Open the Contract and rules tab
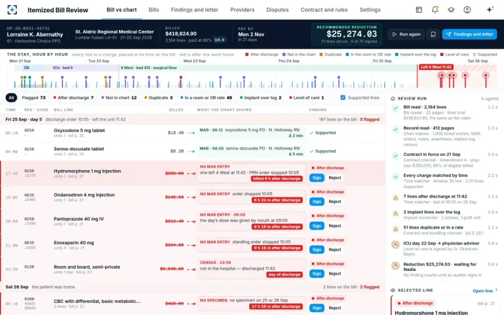The width and height of the screenshot is (504, 315). point(324,10)
